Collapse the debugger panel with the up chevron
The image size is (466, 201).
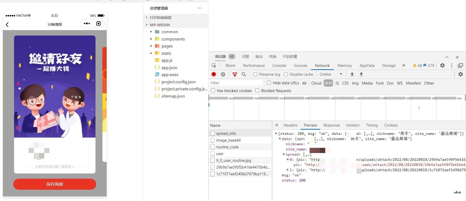447,57
